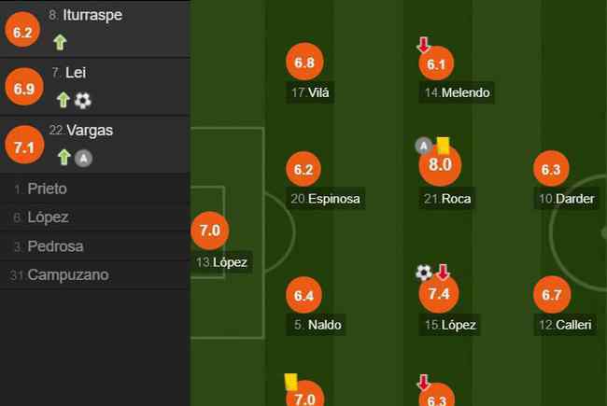
Task: Click the green sub-in arrow under Vargas
Action: (64, 158)
